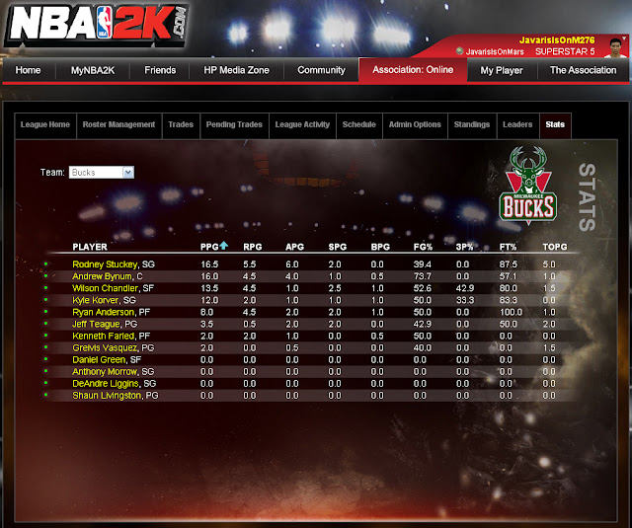Click the JavarisIsOnMars gamertag
Screen dimensions: 632x528
point(495,51)
